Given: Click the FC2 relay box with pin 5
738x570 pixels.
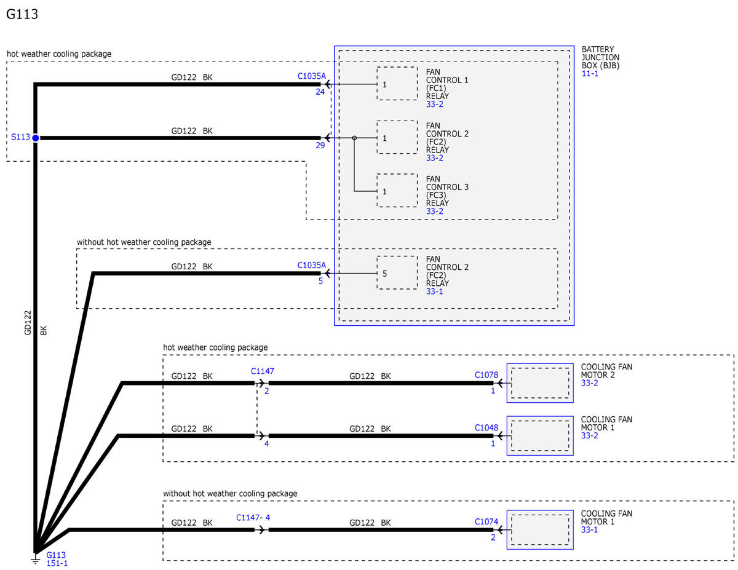Looking at the screenshot, I should point(397,272).
